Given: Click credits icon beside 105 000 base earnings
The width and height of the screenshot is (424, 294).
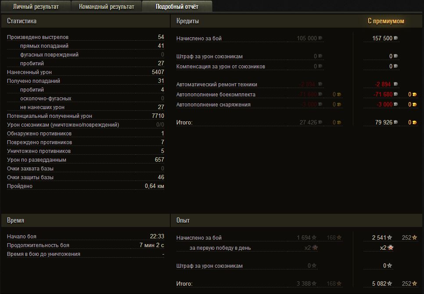Looking at the screenshot, I should click(320, 39).
